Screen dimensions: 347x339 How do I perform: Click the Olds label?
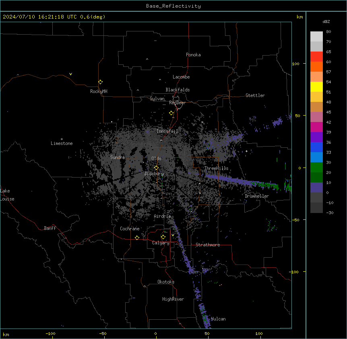pos(156,159)
